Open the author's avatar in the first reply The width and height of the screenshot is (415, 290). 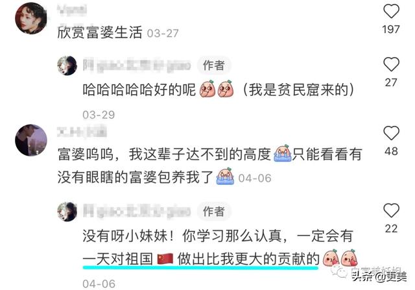coord(67,66)
